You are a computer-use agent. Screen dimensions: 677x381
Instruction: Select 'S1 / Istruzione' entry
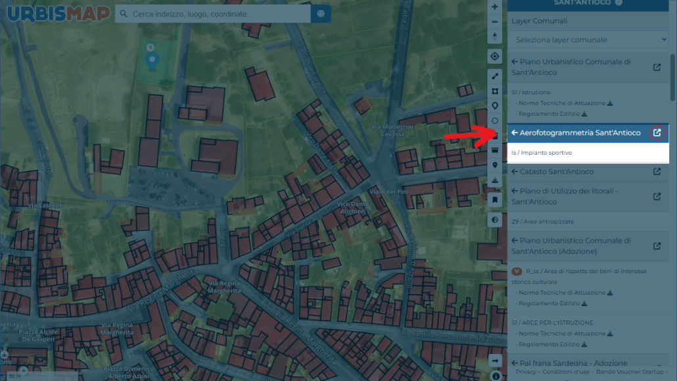tap(530, 93)
